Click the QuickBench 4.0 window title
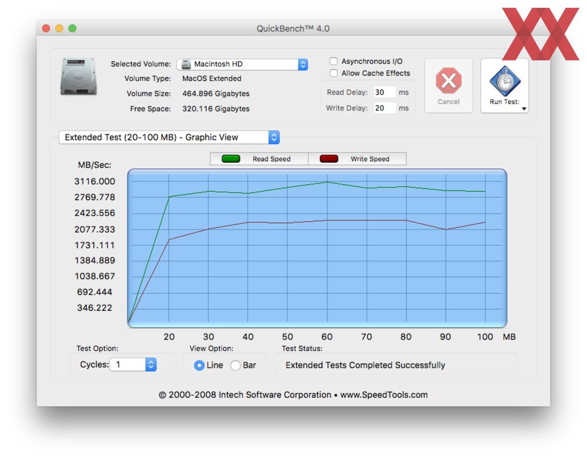This screenshot has width=587, height=459. [x=293, y=28]
